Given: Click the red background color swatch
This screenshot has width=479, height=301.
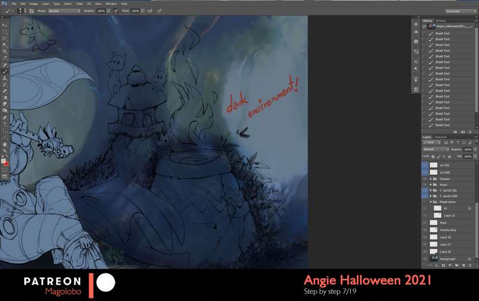Looking at the screenshot, I should click(6, 163).
